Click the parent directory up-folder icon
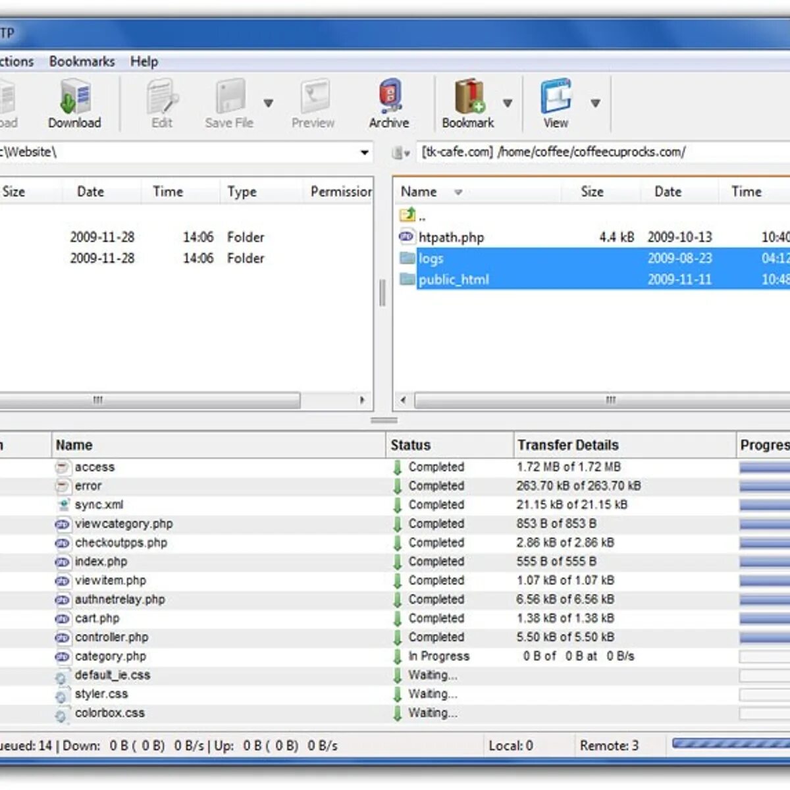The width and height of the screenshot is (790, 790). pyautogui.click(x=408, y=215)
